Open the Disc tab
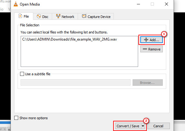This screenshot has height=131, width=185. pyautogui.click(x=43, y=16)
